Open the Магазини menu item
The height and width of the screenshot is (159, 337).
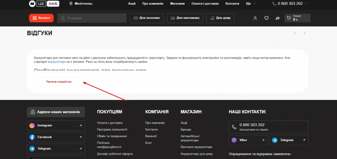[x=177, y=4]
